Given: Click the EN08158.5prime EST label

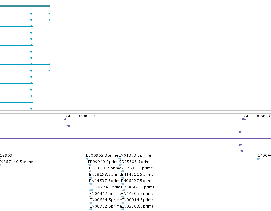Looking at the screenshot, I should (x=105, y=175).
